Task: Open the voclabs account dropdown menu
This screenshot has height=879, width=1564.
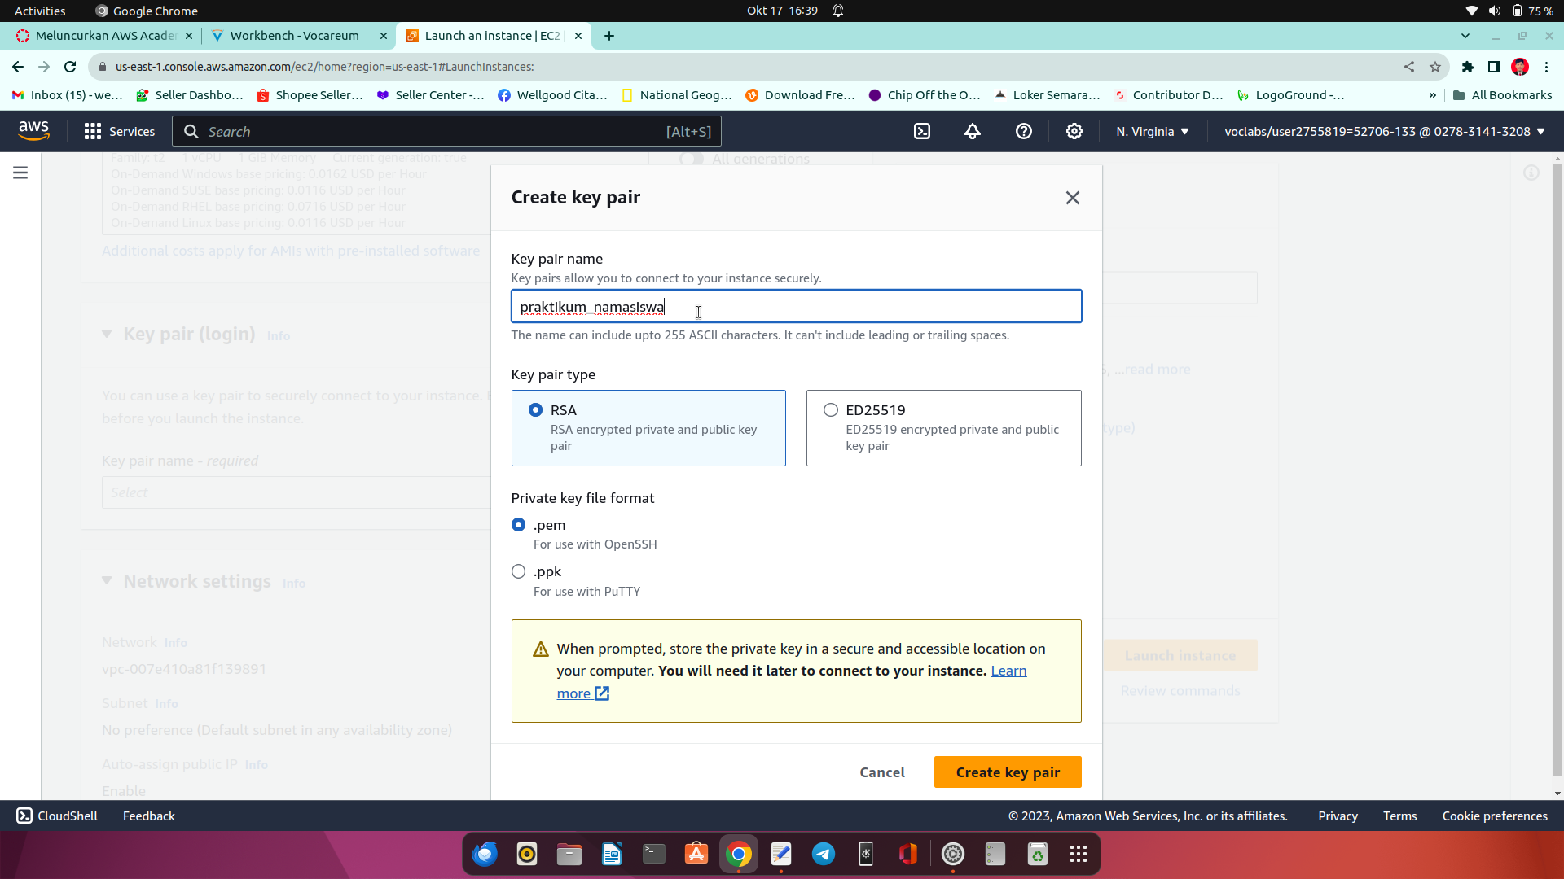Action: pyautogui.click(x=1384, y=131)
